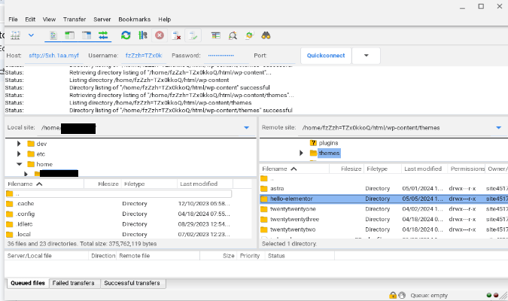The width and height of the screenshot is (508, 301).
Task: Collapse the home folder in local tree
Action: tap(19, 164)
